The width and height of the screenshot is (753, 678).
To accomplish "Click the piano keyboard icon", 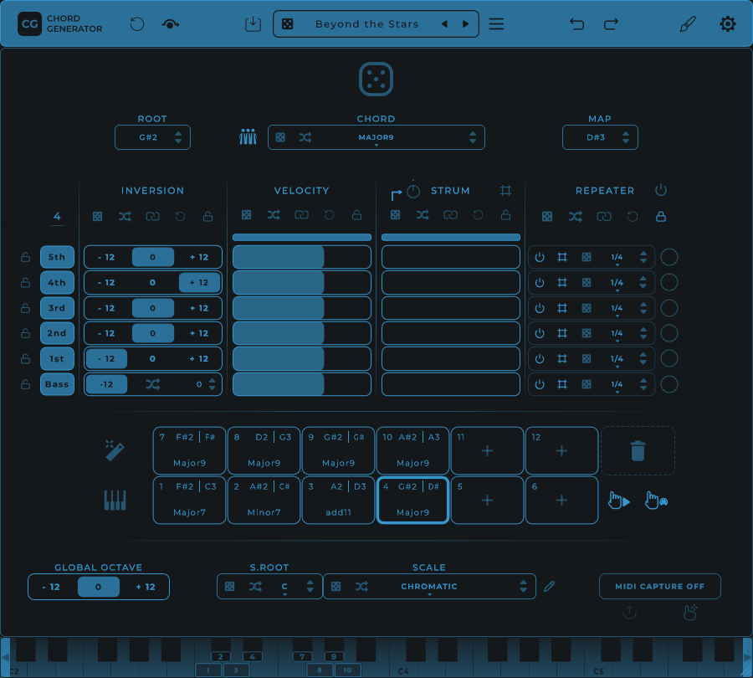I will coord(115,501).
